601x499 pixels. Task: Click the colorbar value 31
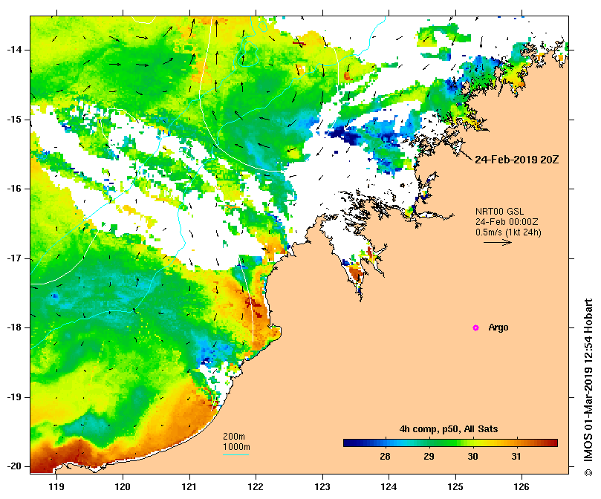[x=516, y=457]
